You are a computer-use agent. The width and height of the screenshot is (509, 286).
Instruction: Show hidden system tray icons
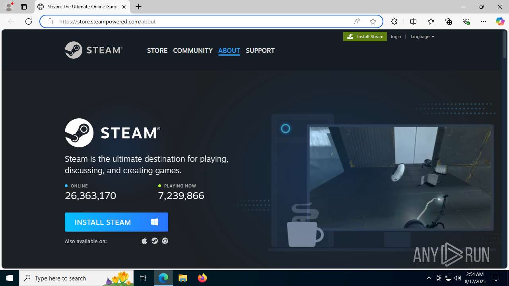coord(429,278)
